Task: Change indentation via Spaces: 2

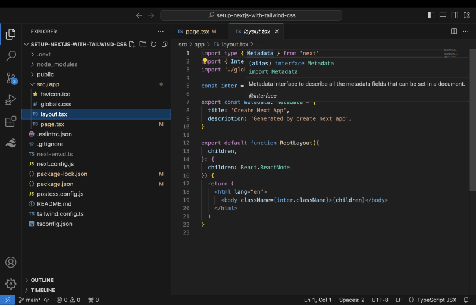Action: [352, 300]
